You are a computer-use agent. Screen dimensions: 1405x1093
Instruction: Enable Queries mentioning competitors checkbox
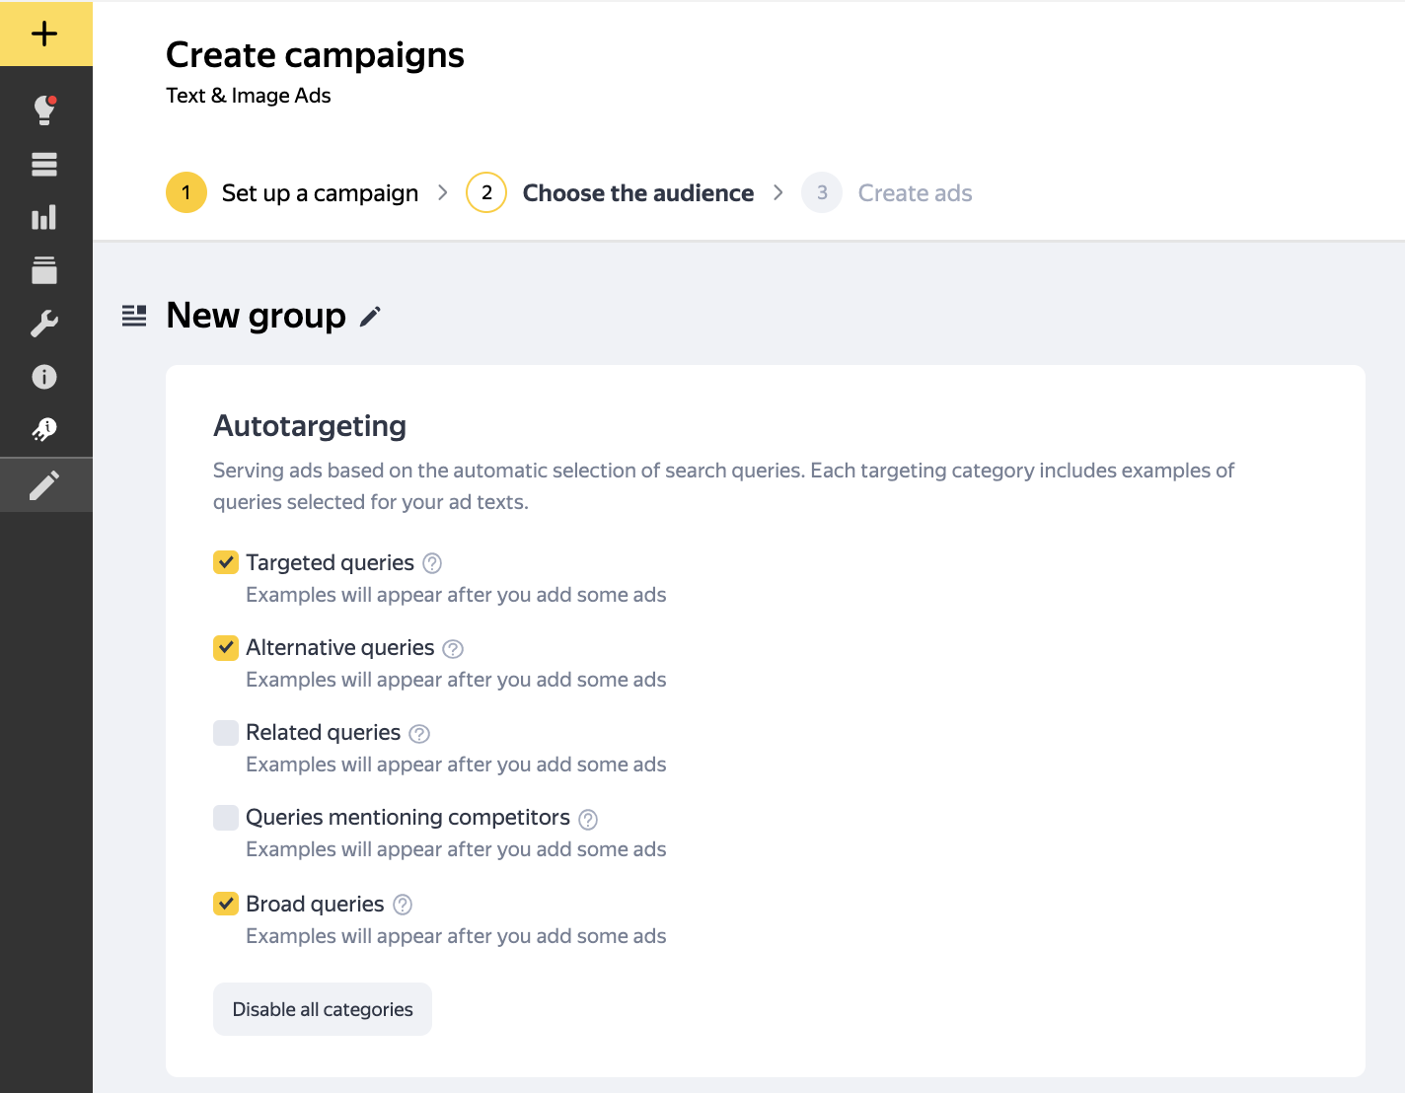[226, 817]
